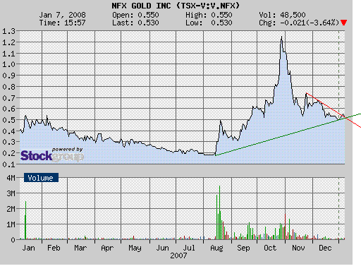
Task: Click the 1.0 price axis label
Action: pyautogui.click(x=8, y=64)
